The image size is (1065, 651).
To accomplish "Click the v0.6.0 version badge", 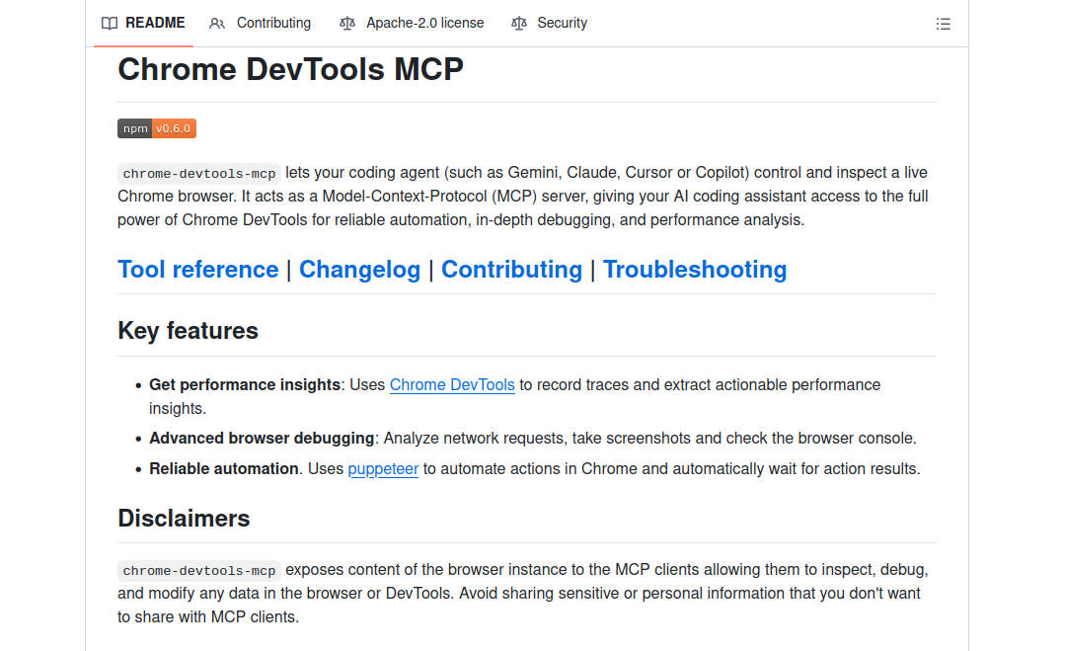I will point(174,128).
